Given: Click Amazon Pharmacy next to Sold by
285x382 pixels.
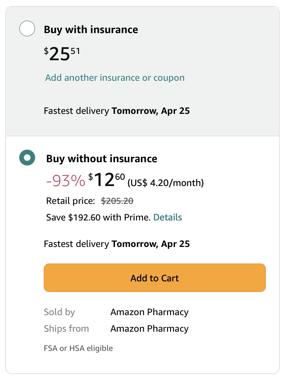Looking at the screenshot, I should coord(149,312).
